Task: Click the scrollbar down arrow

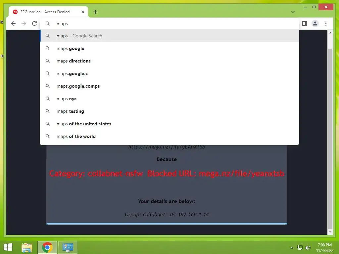Action: point(330,232)
